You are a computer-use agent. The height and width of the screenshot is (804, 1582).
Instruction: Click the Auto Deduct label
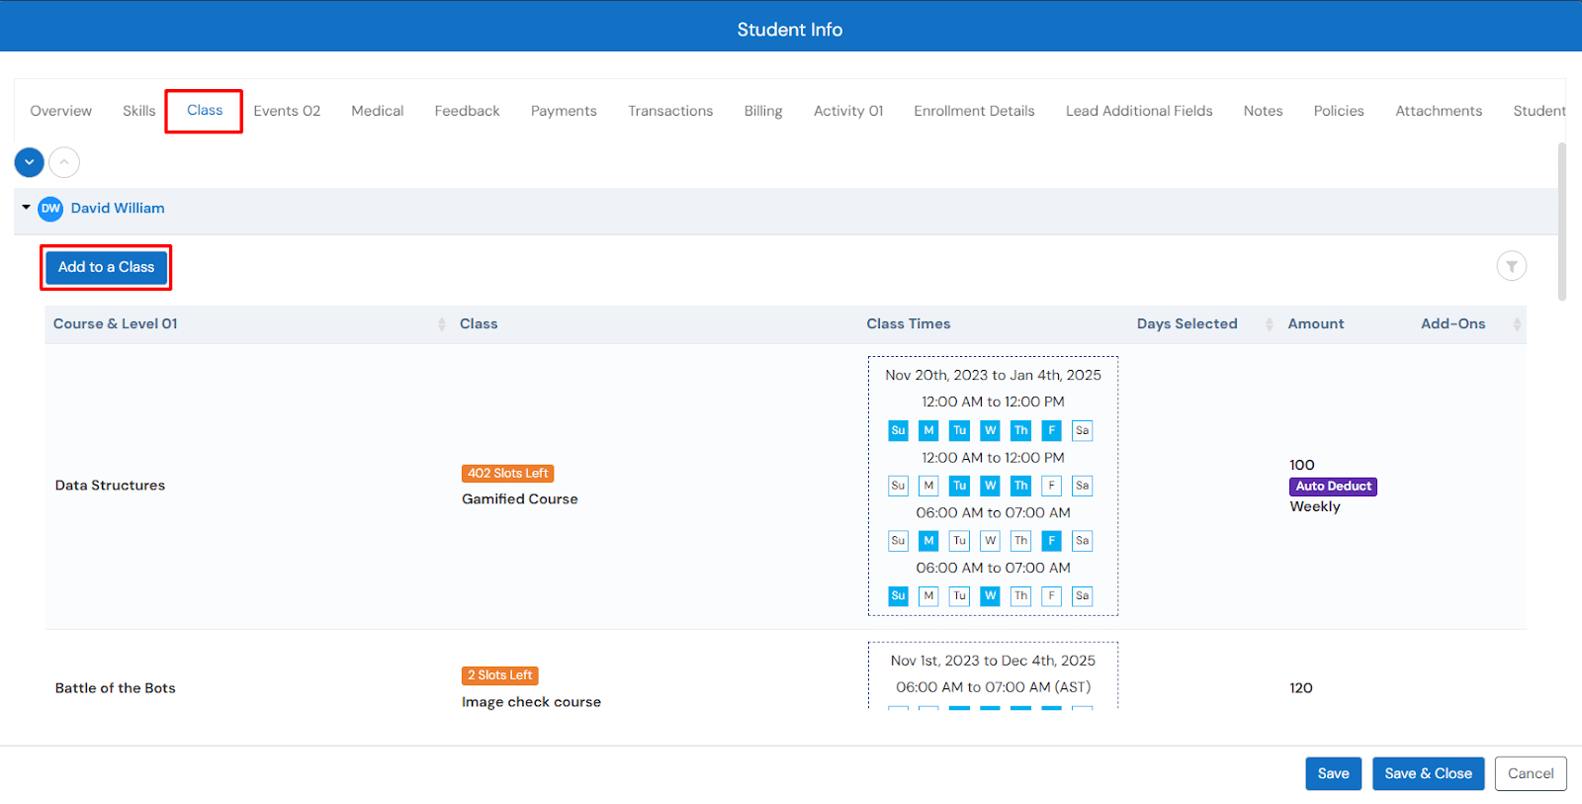click(1333, 487)
